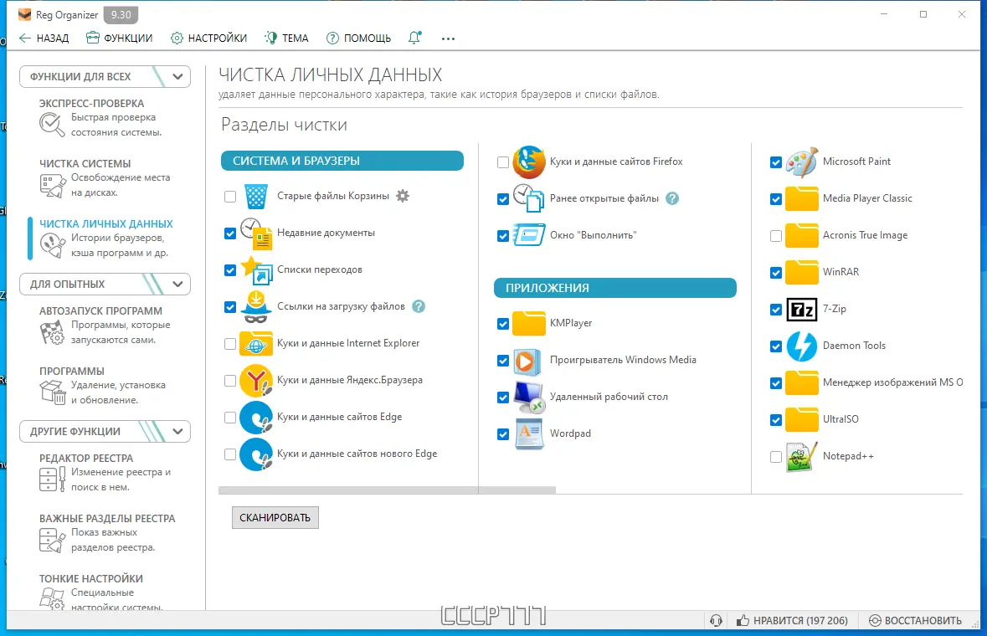Screen dimensions: 987x636
Task: Click the Сканировать button
Action: tap(275, 518)
